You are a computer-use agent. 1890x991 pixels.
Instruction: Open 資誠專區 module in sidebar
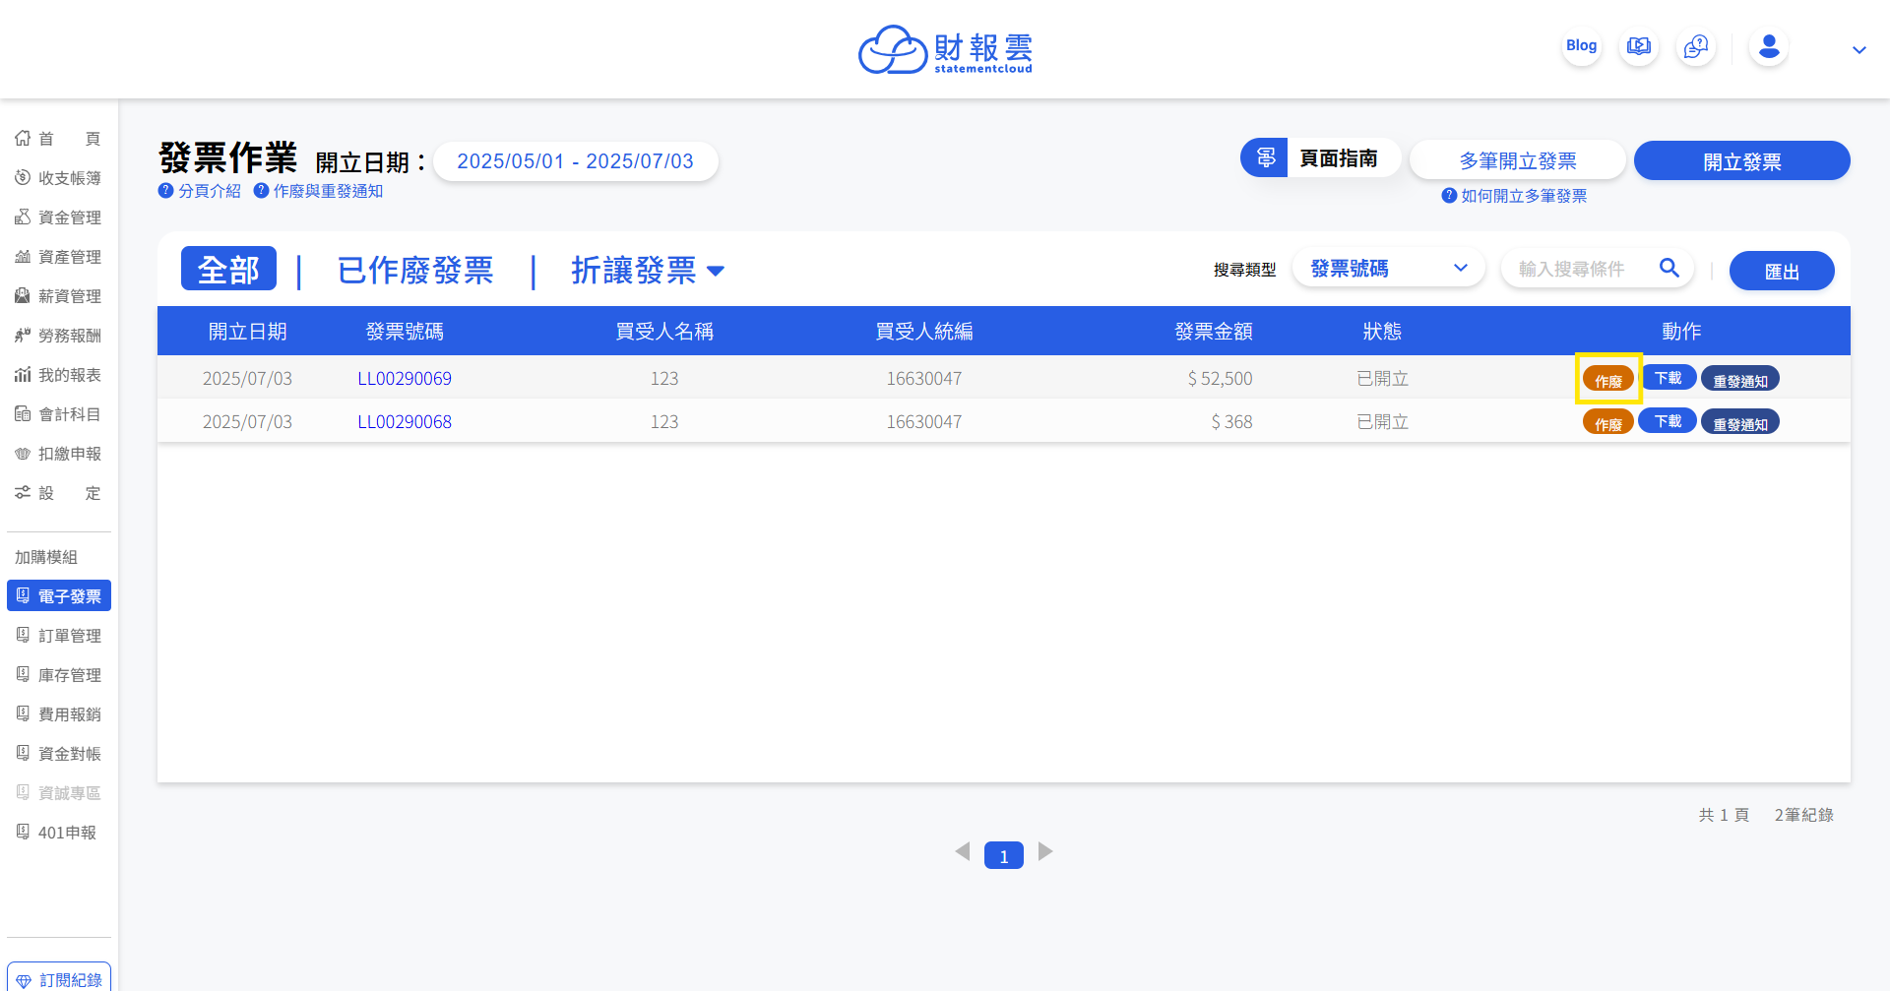(x=59, y=793)
